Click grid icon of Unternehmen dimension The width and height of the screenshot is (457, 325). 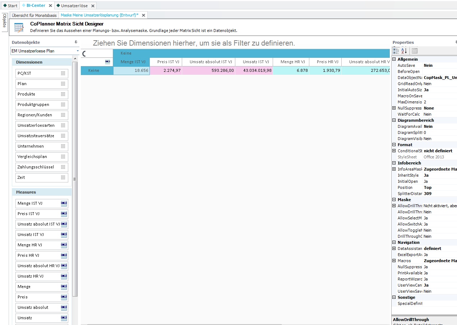pyautogui.click(x=63, y=146)
